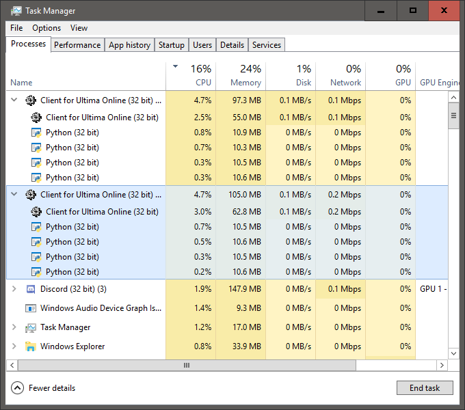The height and width of the screenshot is (410, 465).
Task: Click the Windows Explorer folder icon
Action: click(31, 346)
